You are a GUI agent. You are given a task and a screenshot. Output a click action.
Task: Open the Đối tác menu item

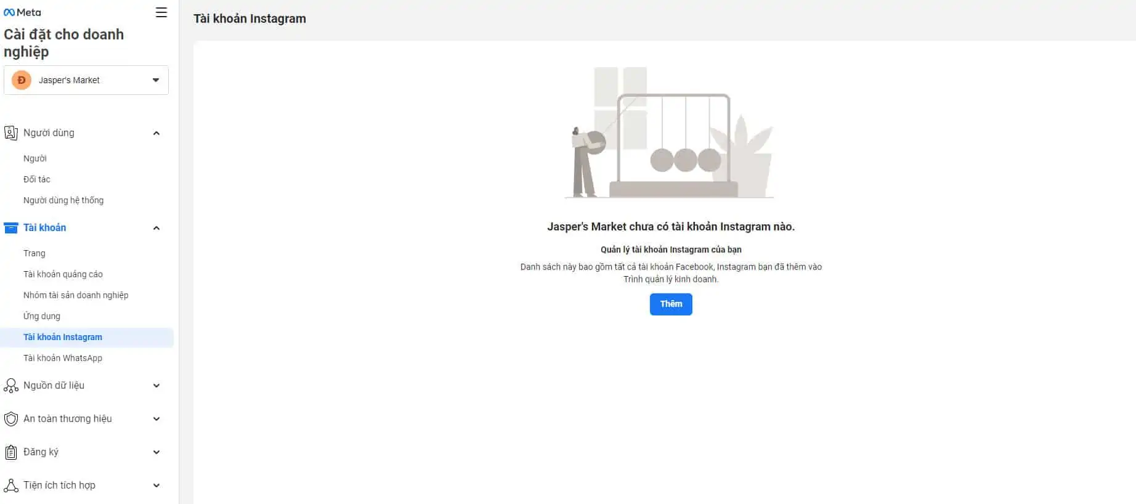37,179
